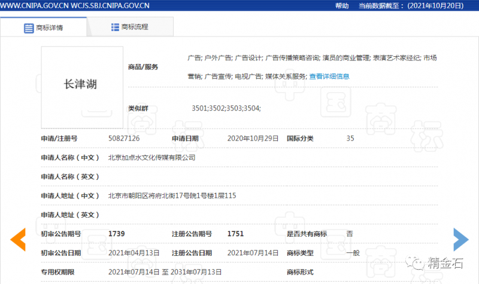479x284 pixels.
Task: Select preliminary announcement date 2021年04月13日
Action: point(134,253)
